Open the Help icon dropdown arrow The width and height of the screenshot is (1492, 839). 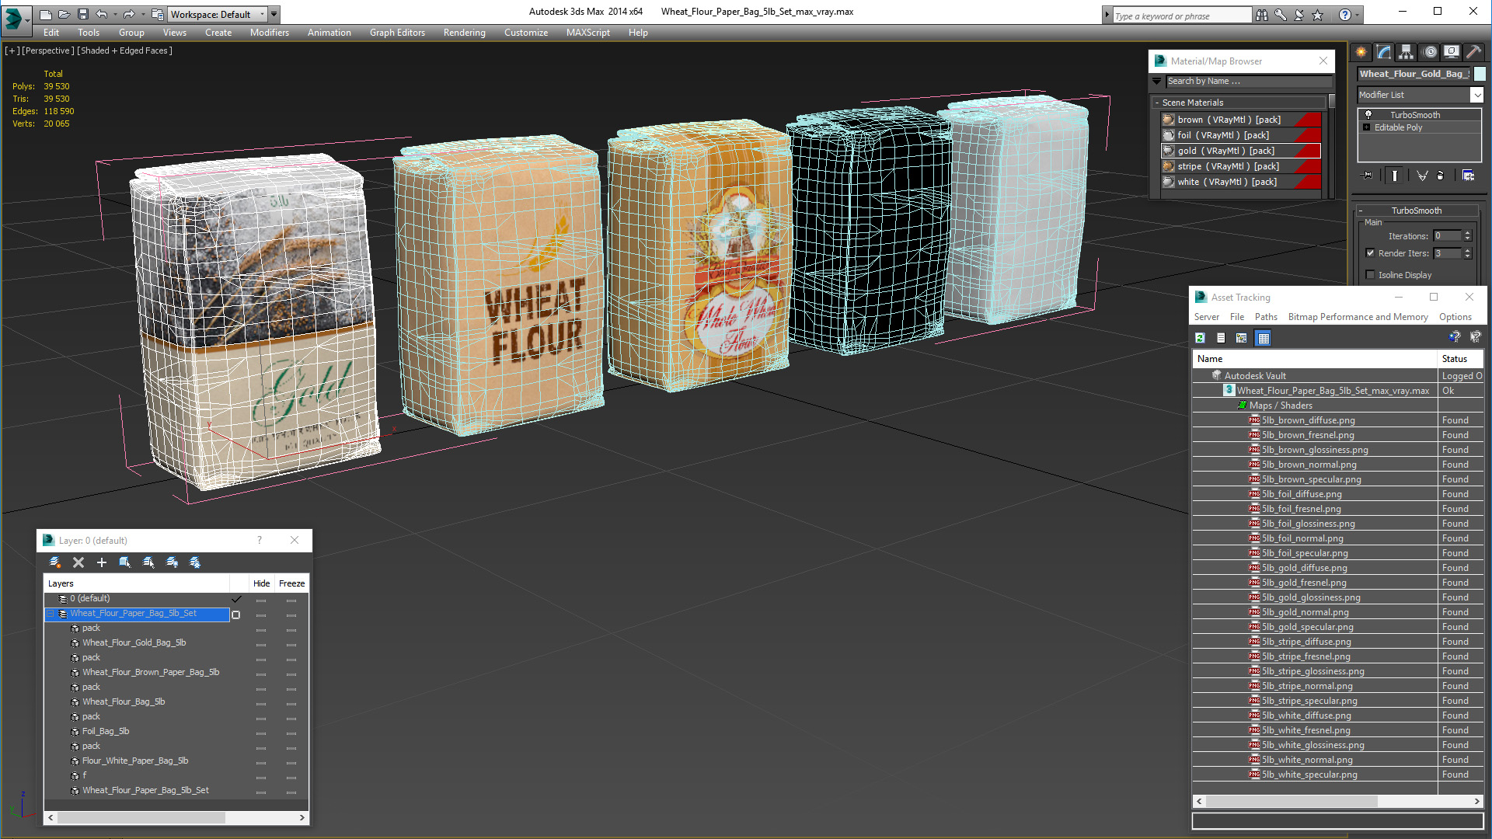[x=1358, y=15]
